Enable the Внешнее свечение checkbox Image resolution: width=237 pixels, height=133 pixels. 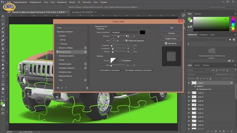[58, 76]
